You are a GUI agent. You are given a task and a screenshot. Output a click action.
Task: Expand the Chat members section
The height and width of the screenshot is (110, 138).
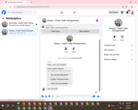pos(118,50)
